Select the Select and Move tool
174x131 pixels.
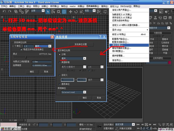coord(71,11)
